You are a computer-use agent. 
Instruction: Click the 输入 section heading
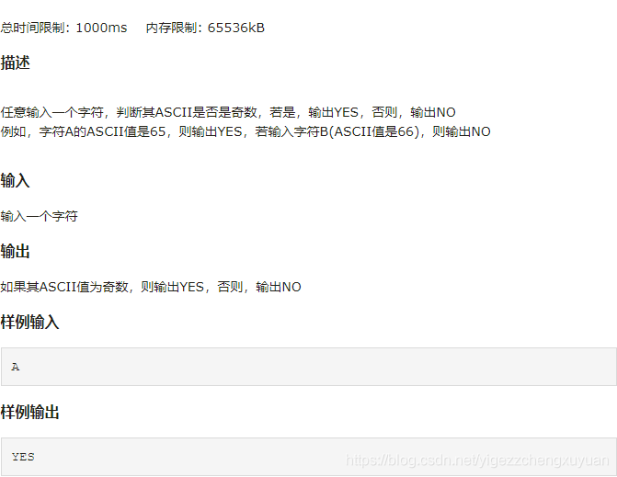pos(15,180)
